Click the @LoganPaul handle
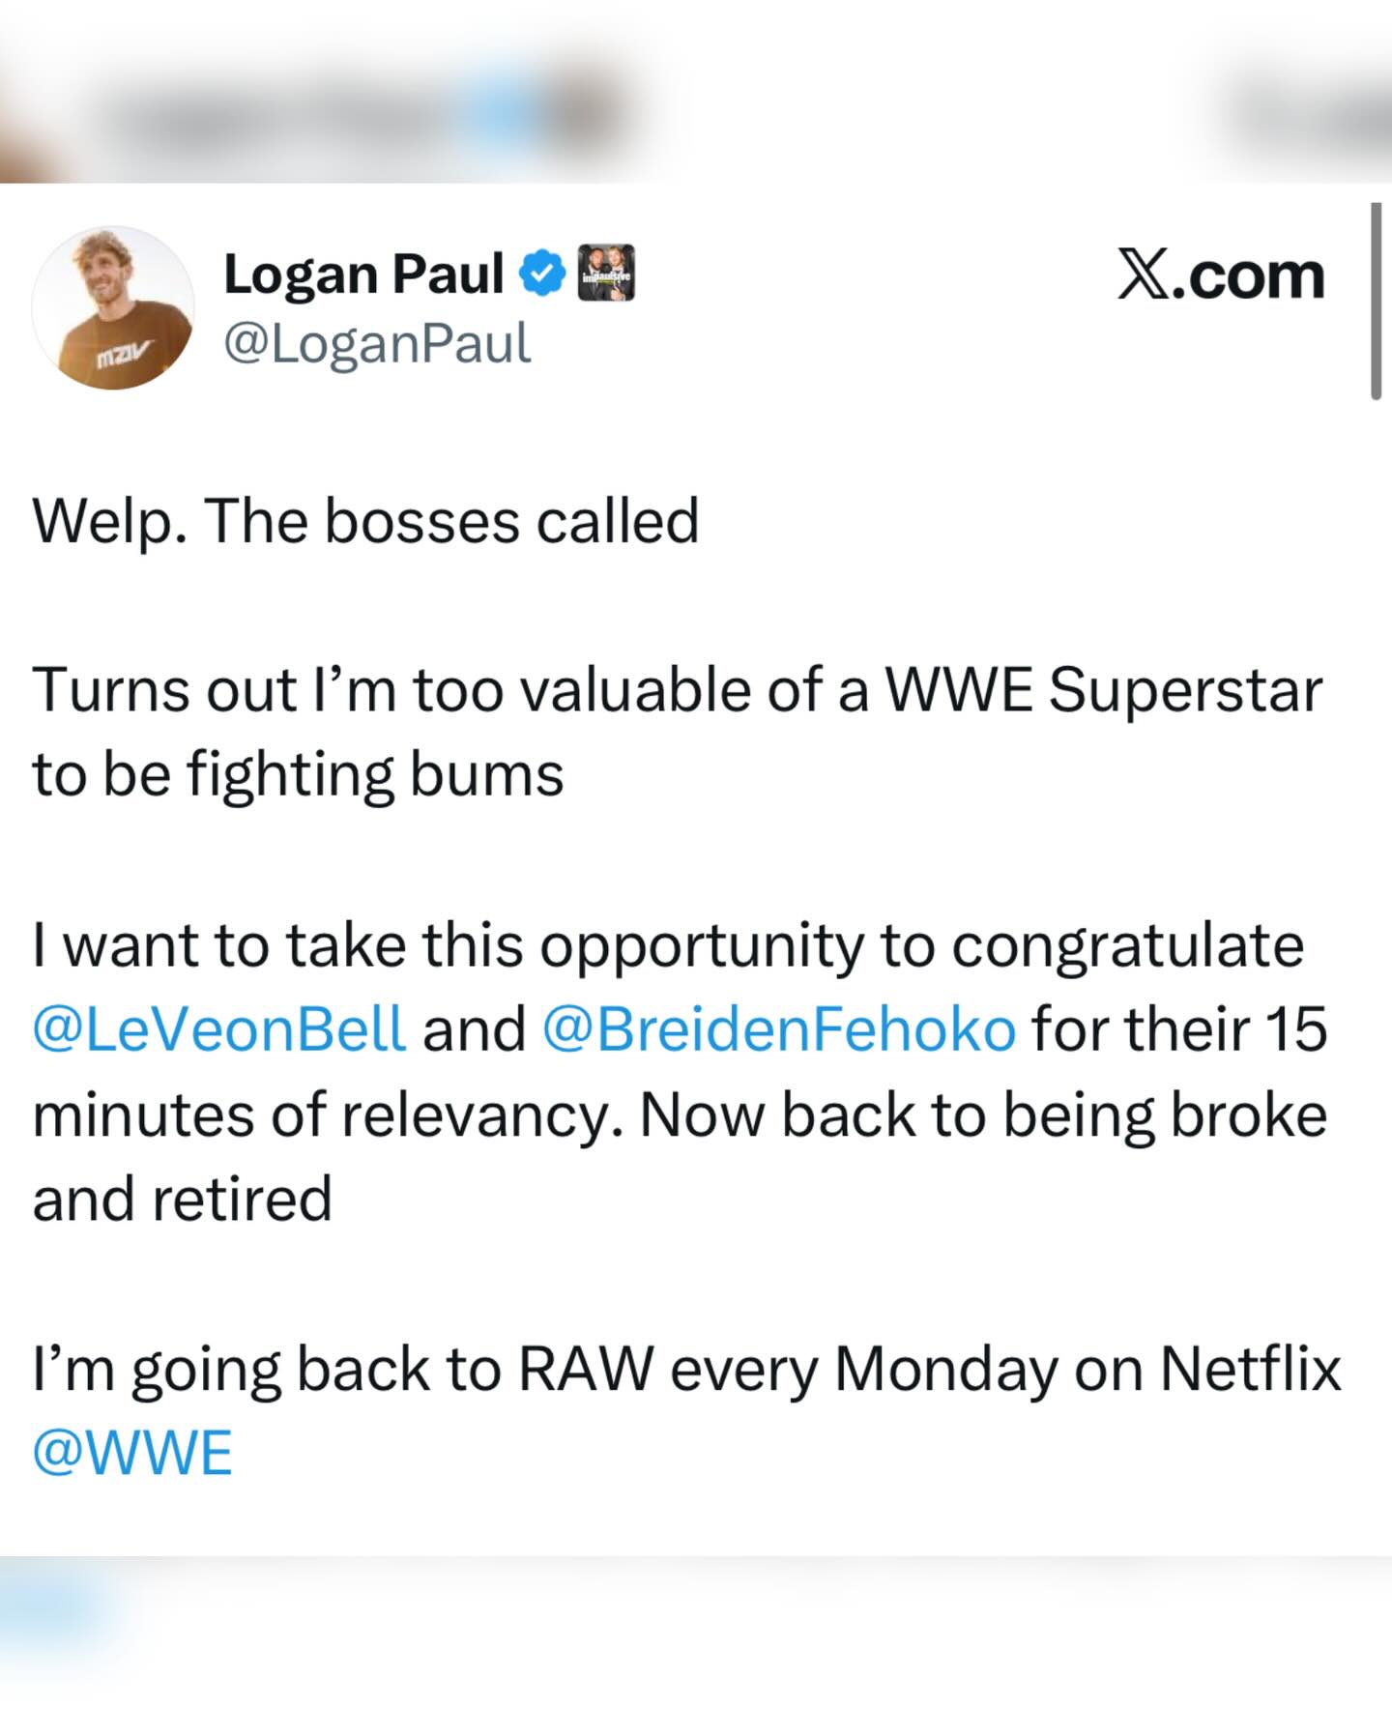This screenshot has height=1736, width=1392. [x=377, y=343]
